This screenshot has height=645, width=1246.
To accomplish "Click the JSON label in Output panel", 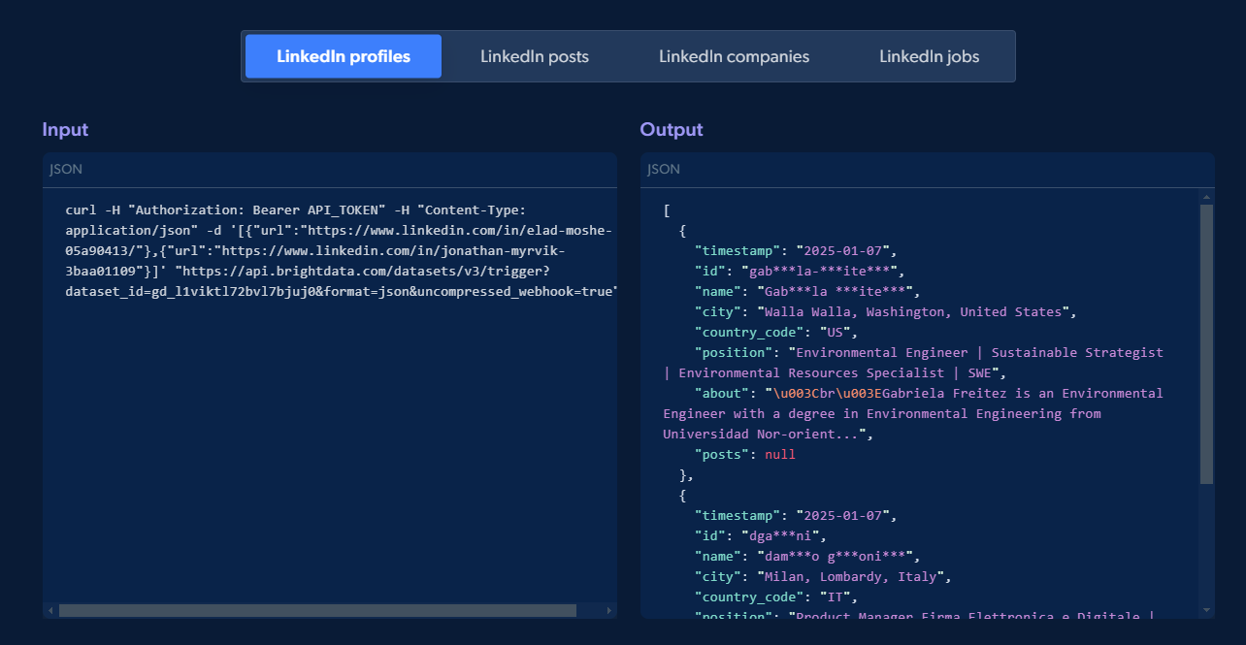I will coord(664,169).
